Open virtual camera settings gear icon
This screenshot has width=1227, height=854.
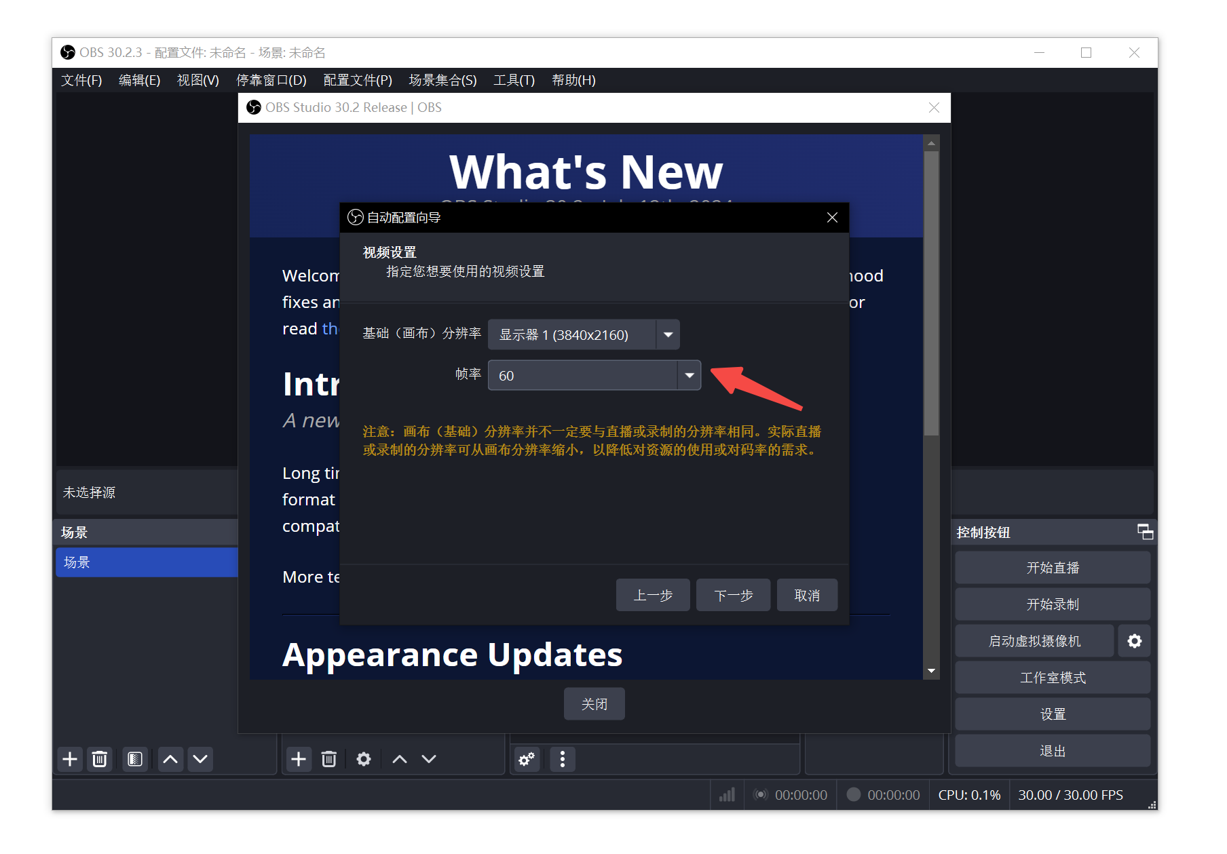(1135, 641)
